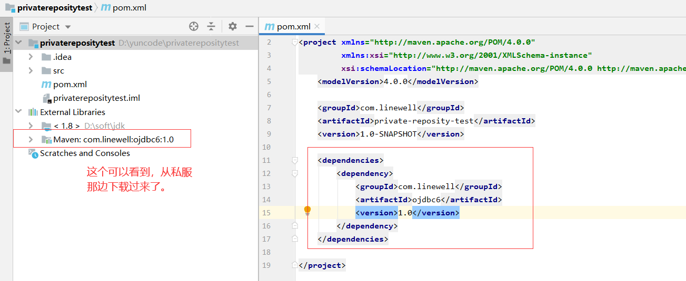Select the src folder row
Screen dimensions: 686x281
click(x=136, y=70)
